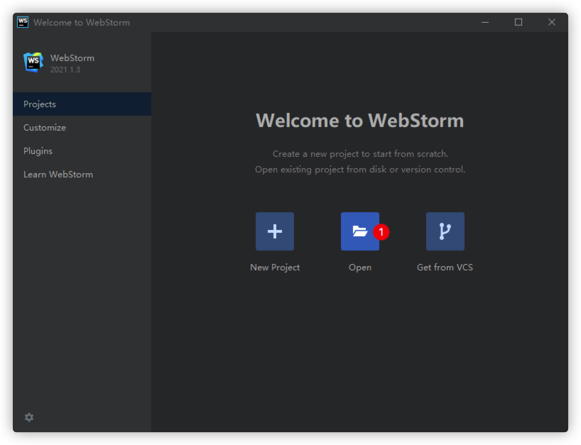
Task: Click the New Project label
Action: [275, 268]
